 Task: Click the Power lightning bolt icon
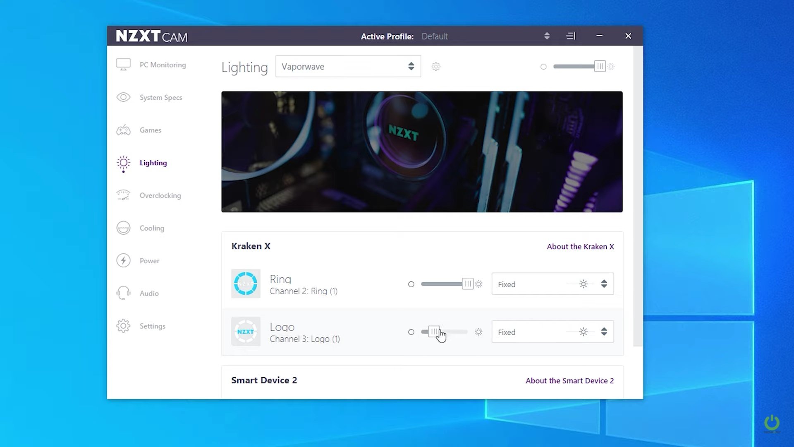[123, 260]
